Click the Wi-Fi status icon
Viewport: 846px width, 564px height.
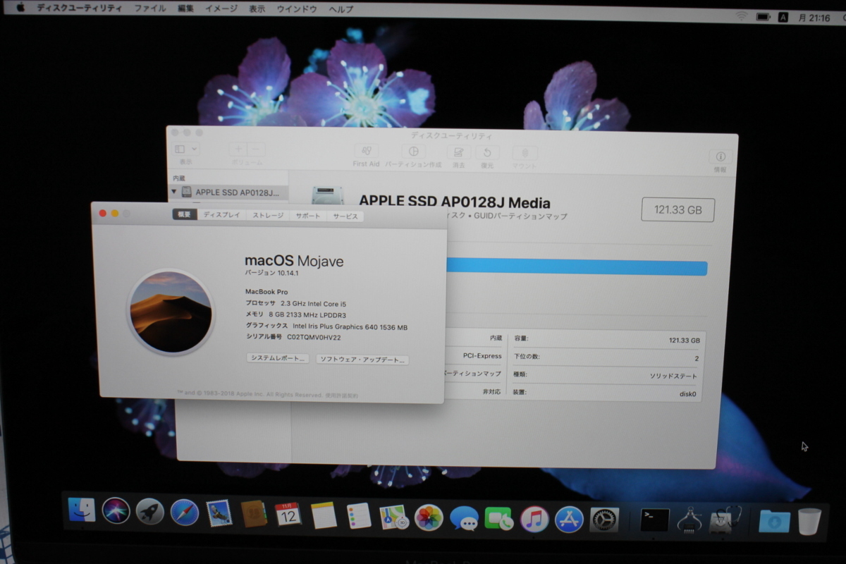click(x=741, y=16)
